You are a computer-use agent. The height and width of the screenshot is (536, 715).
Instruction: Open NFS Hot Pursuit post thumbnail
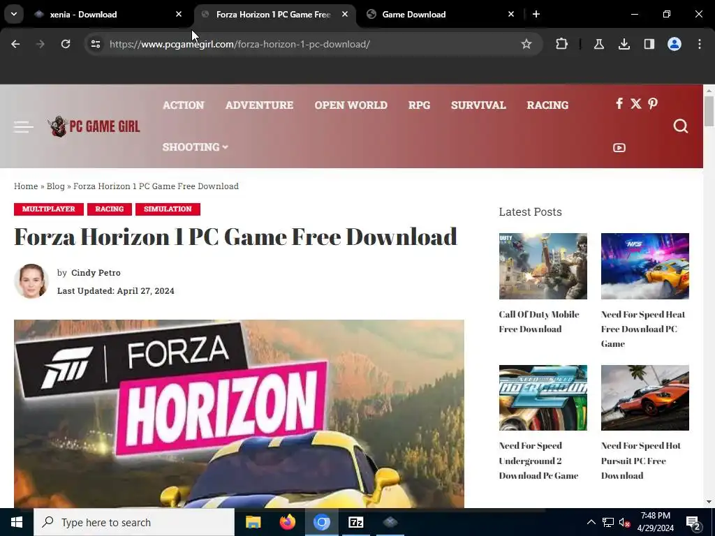pyautogui.click(x=644, y=397)
